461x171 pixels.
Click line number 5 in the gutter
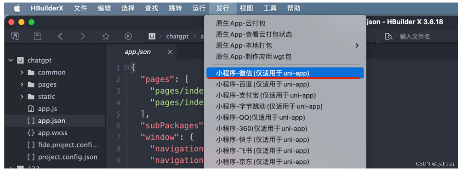coord(118,114)
